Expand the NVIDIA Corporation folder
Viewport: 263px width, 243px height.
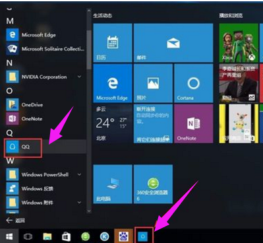79,77
